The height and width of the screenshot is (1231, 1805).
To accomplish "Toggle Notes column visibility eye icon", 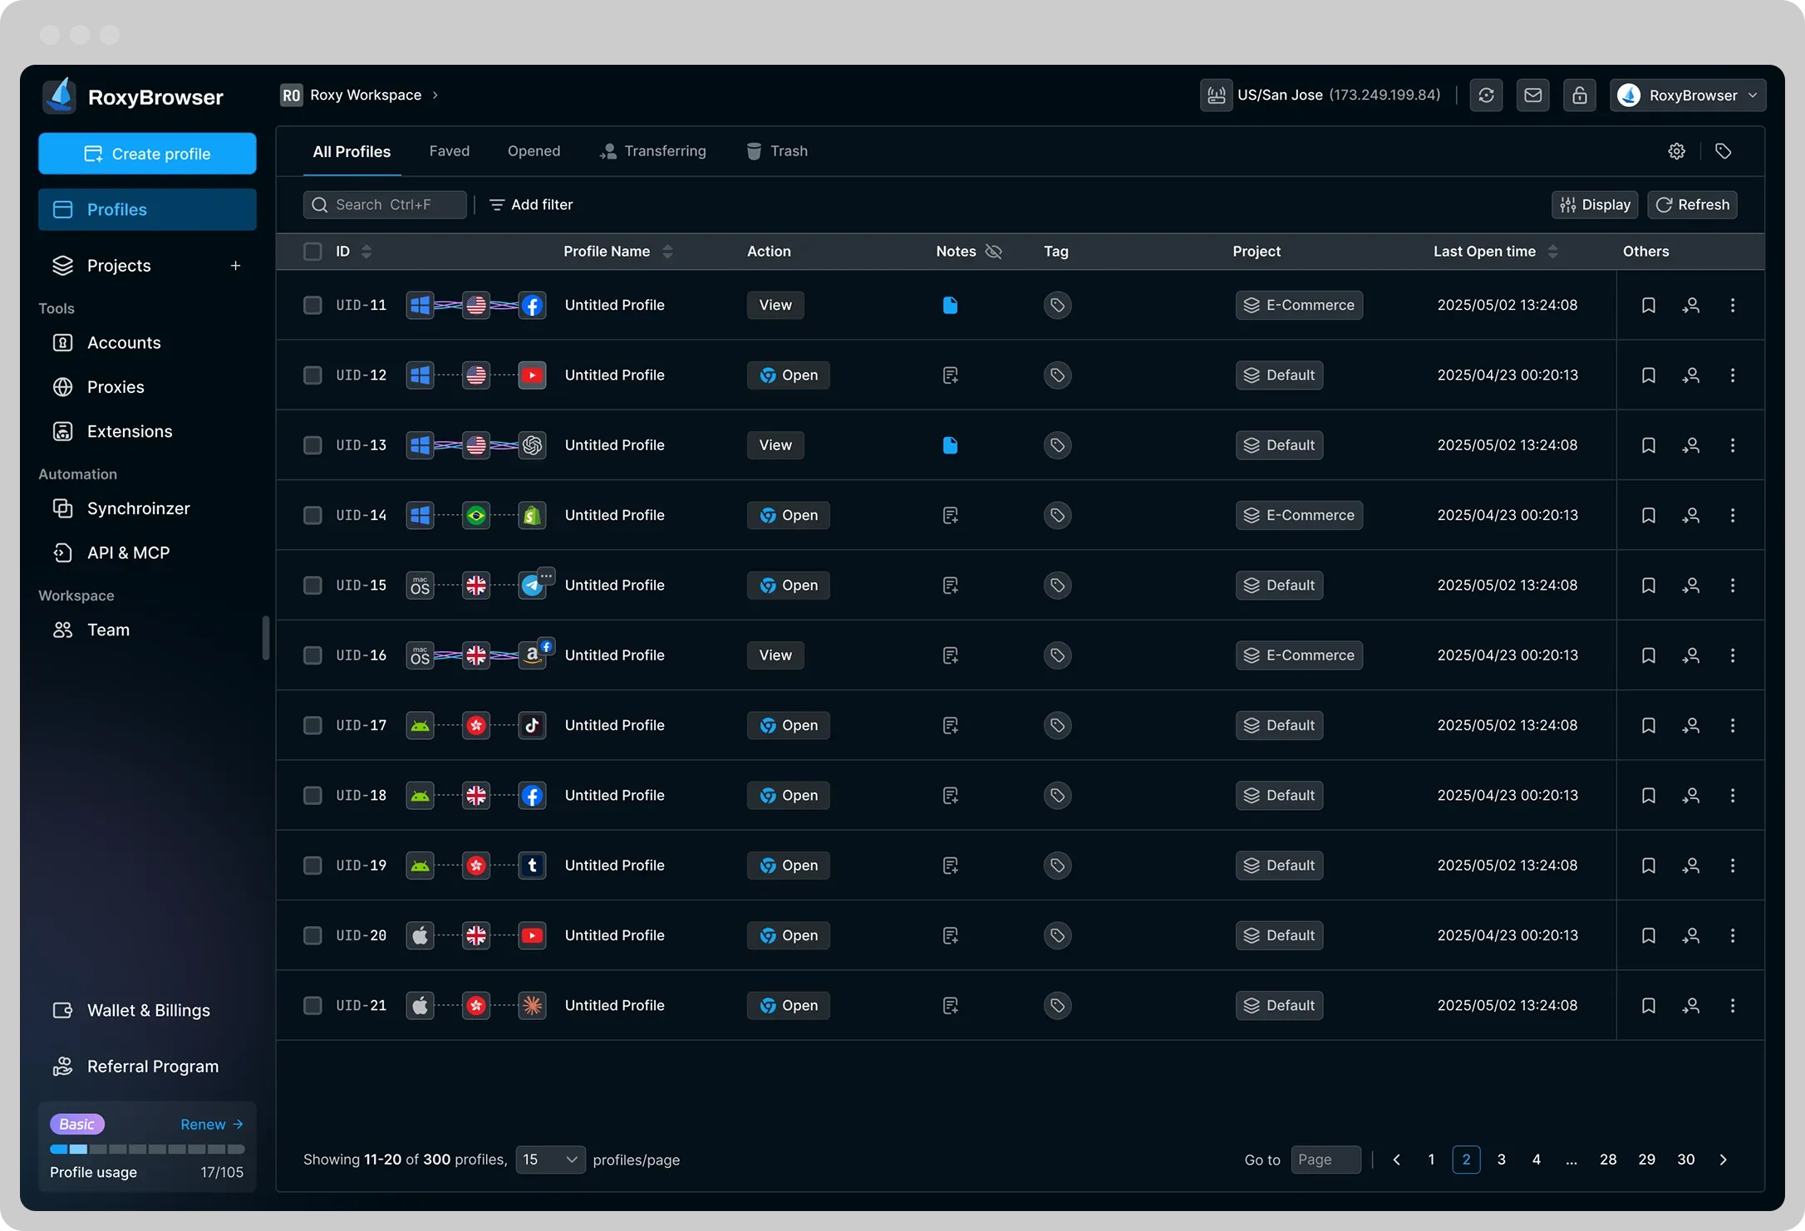I will coord(993,252).
